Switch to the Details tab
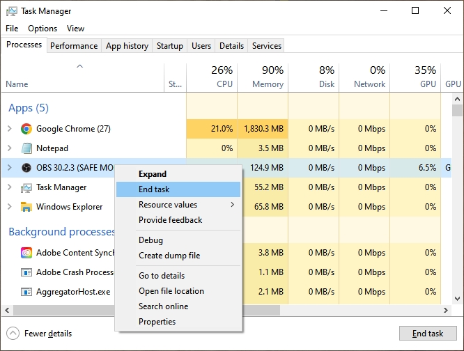 pos(231,46)
